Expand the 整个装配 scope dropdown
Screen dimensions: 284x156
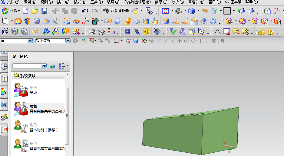coord(68,41)
